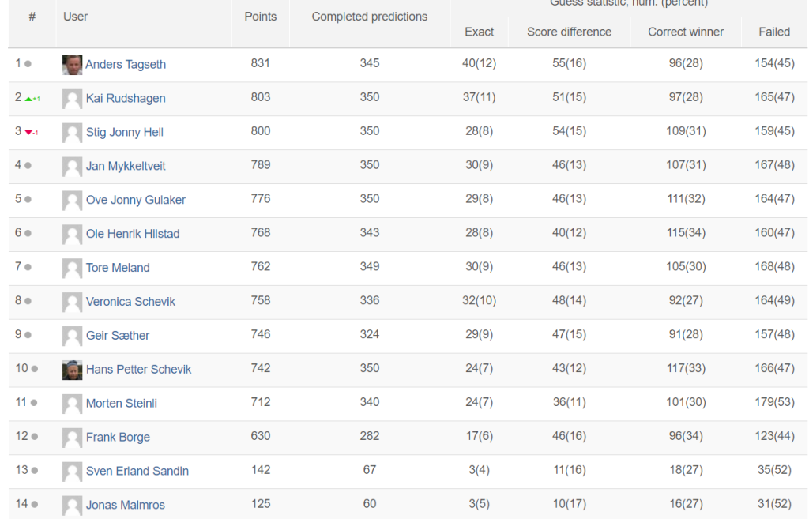
Task: Open Ove Jonny Gulaker's profile link
Action: (136, 200)
